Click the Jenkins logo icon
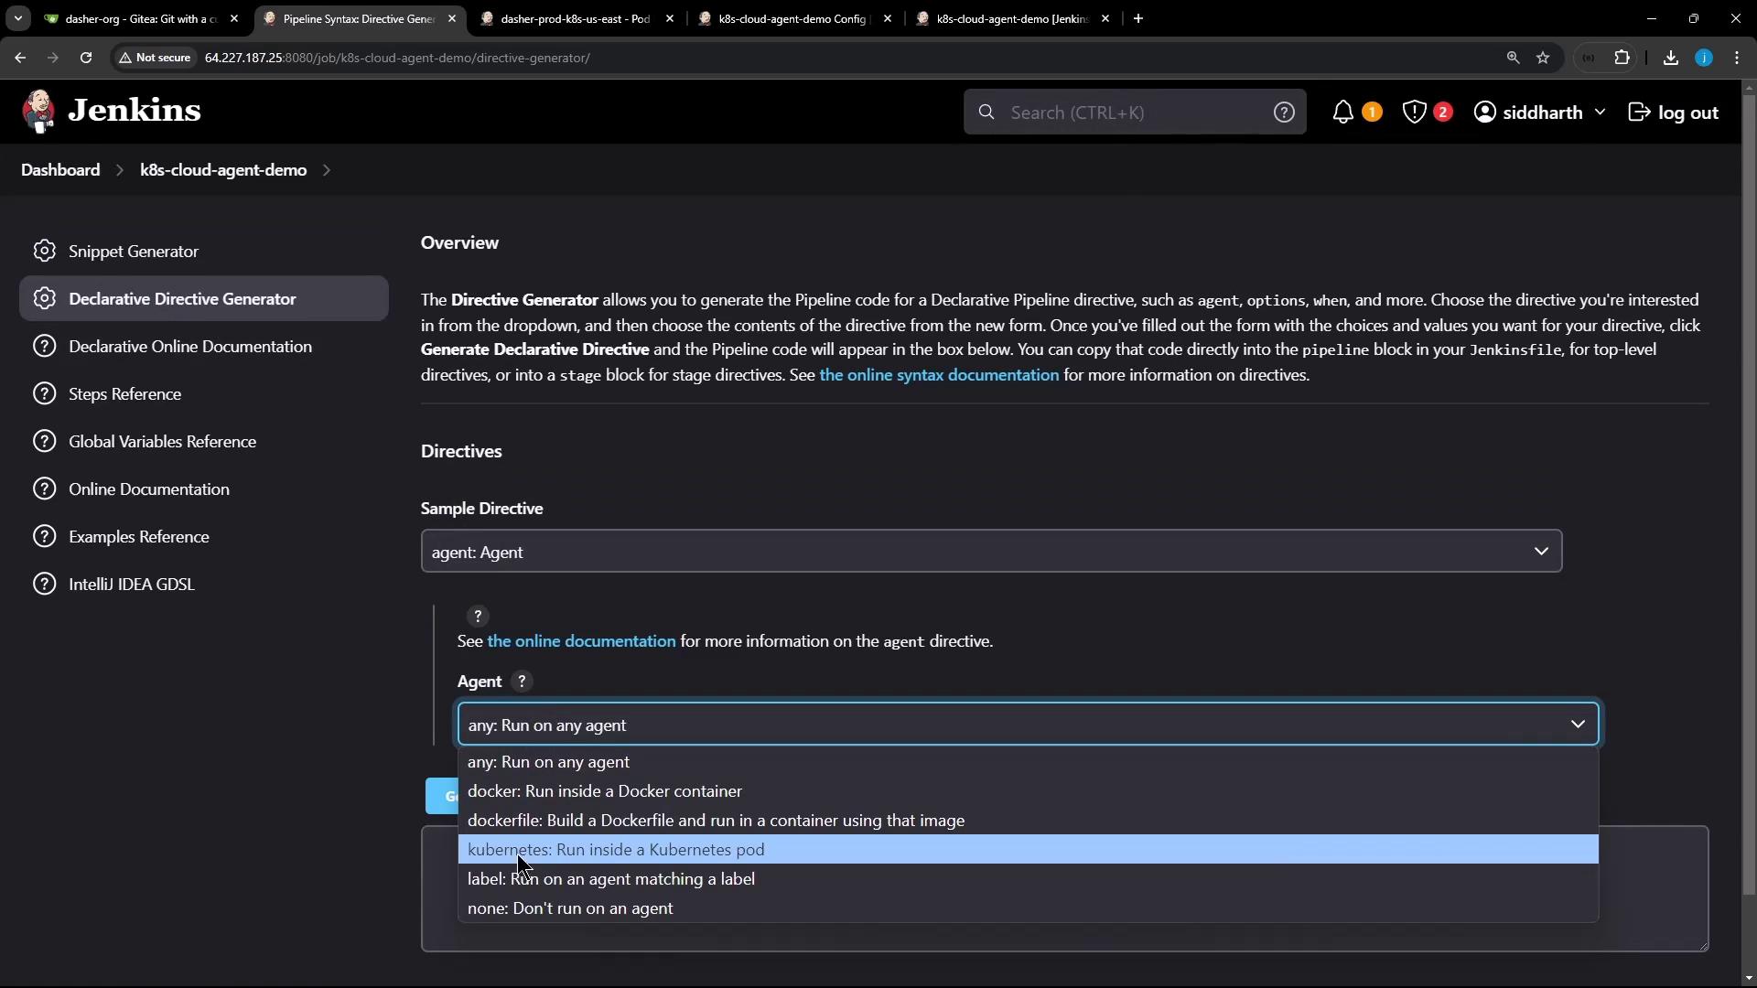The height and width of the screenshot is (988, 1757). (38, 112)
